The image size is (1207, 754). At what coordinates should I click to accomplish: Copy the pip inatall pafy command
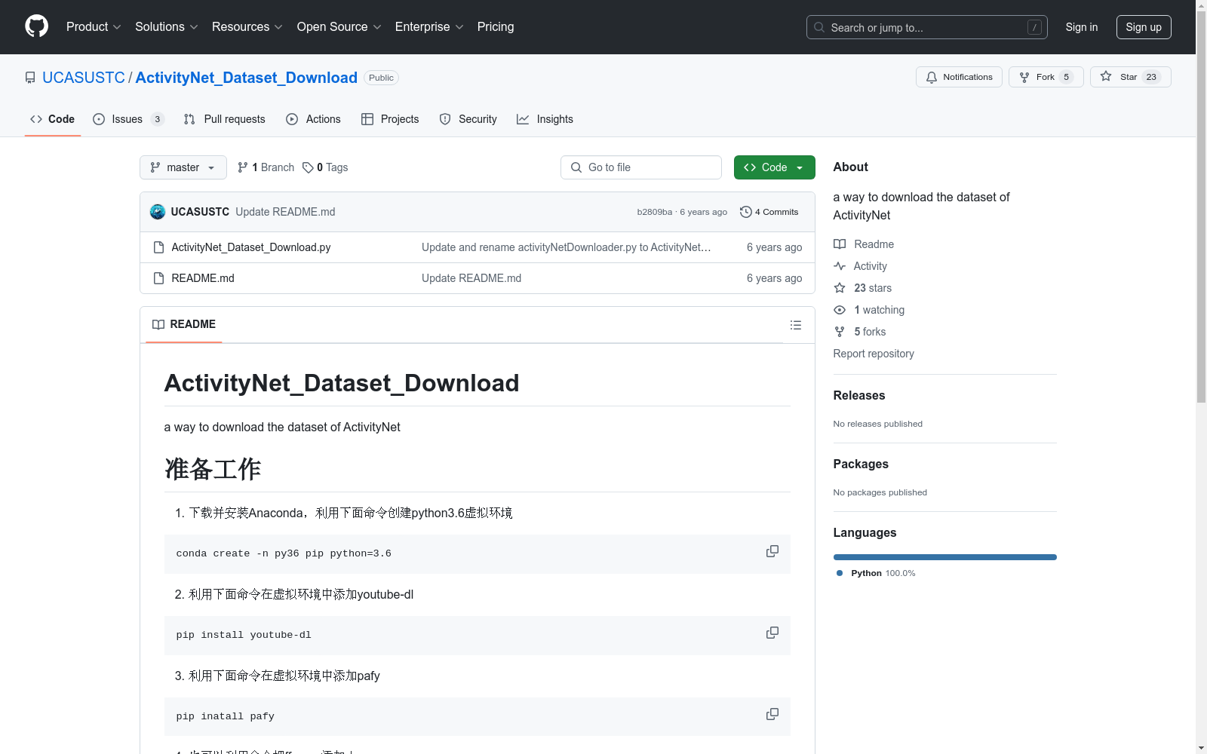point(772,714)
